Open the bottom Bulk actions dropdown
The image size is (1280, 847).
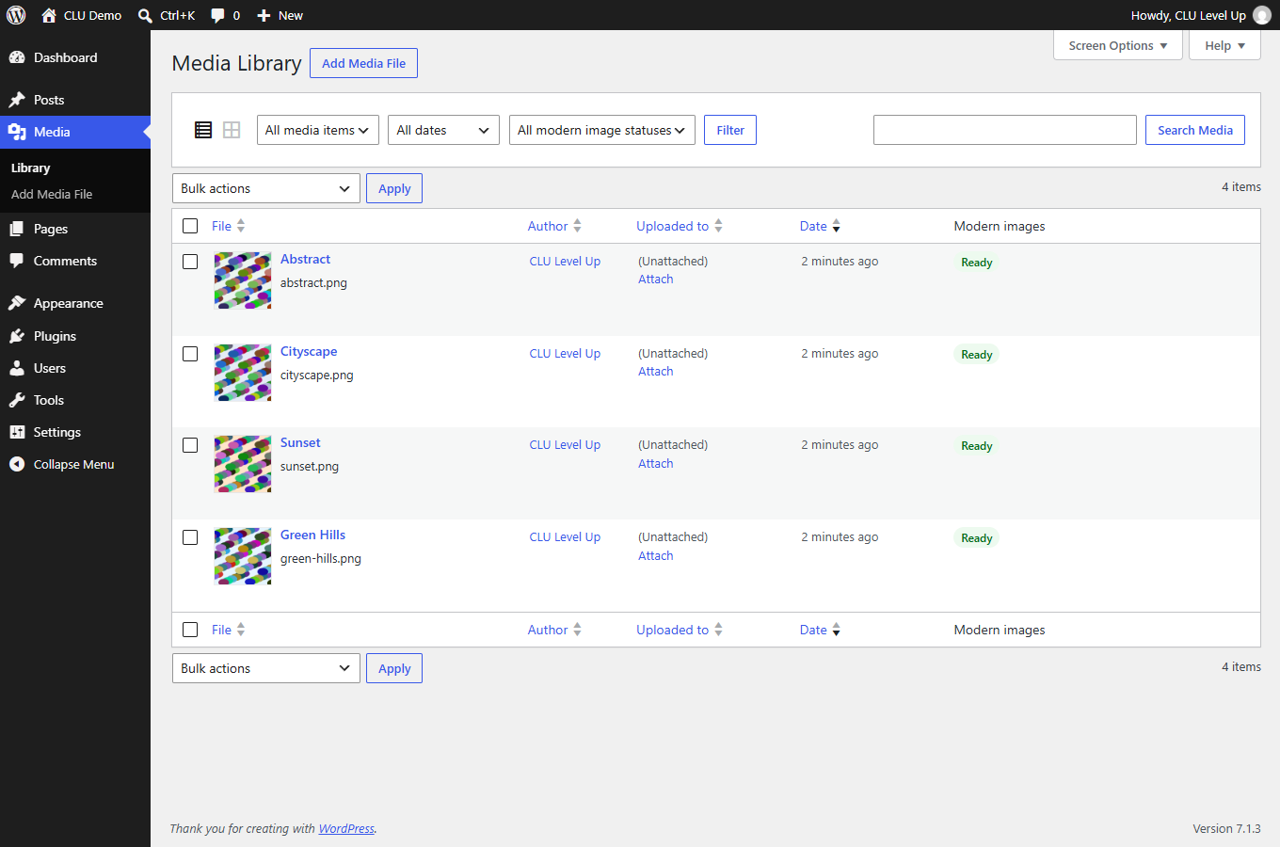coord(266,668)
